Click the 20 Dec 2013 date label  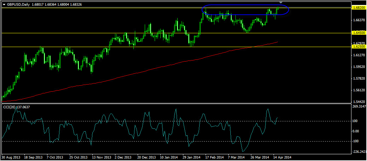tap(147, 157)
